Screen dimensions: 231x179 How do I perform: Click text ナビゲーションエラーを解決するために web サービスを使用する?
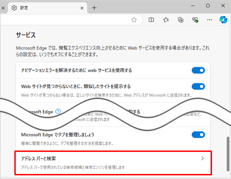point(77,70)
